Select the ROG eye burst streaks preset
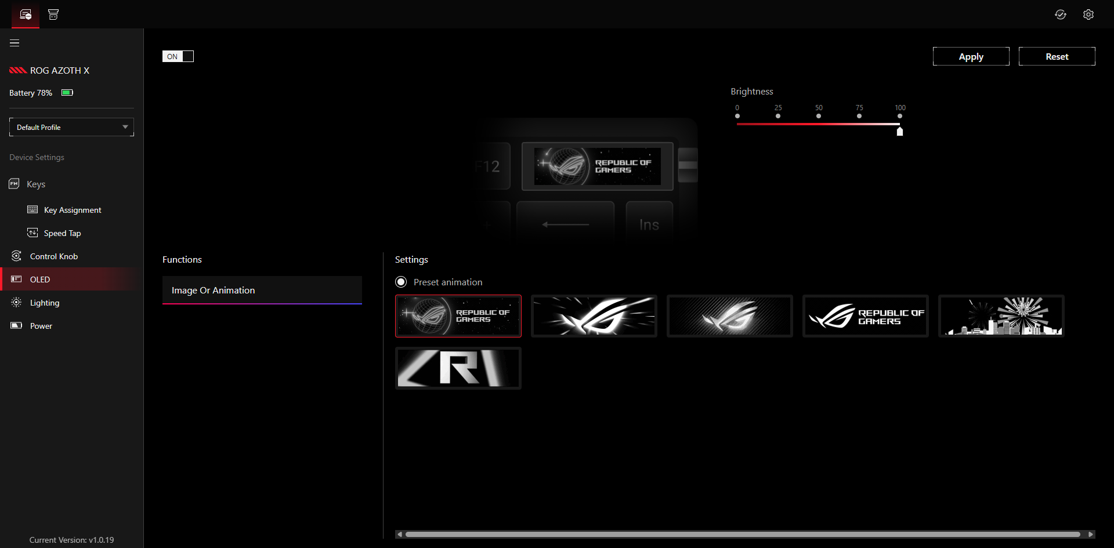The width and height of the screenshot is (1114, 548). [594, 316]
